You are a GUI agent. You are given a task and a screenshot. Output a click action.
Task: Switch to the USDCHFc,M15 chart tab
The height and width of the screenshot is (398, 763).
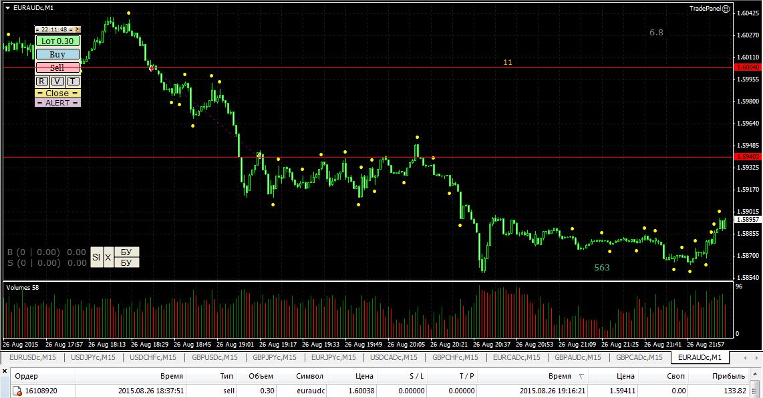[153, 357]
